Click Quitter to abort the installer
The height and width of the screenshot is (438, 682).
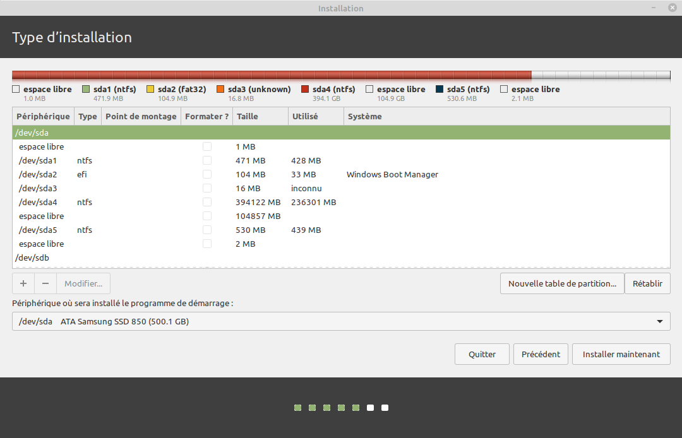[482, 354]
